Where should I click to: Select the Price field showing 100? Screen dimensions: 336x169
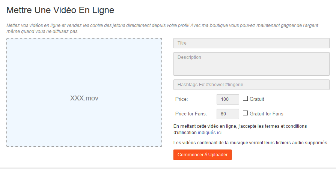(228, 99)
